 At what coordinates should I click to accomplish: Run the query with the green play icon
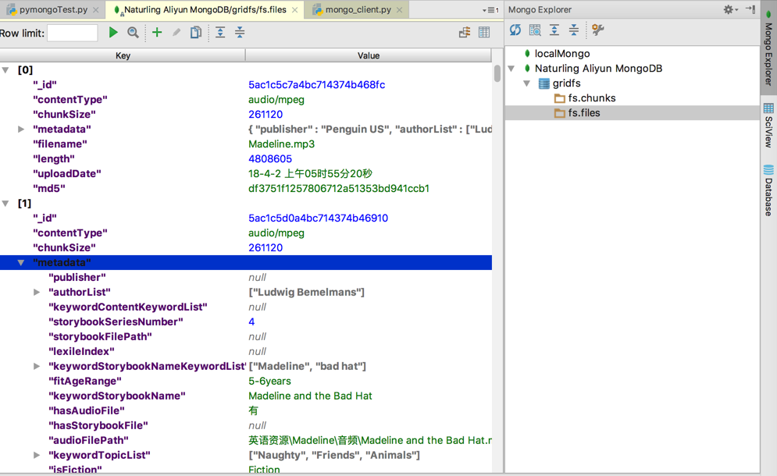pyautogui.click(x=113, y=33)
